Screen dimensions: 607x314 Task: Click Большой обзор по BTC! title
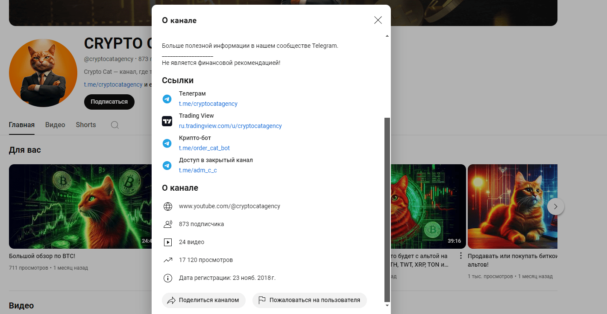coord(42,256)
